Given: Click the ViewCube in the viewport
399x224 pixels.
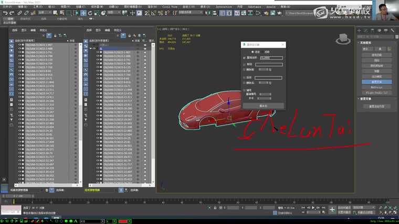Looking at the screenshot, I should coord(343,38).
